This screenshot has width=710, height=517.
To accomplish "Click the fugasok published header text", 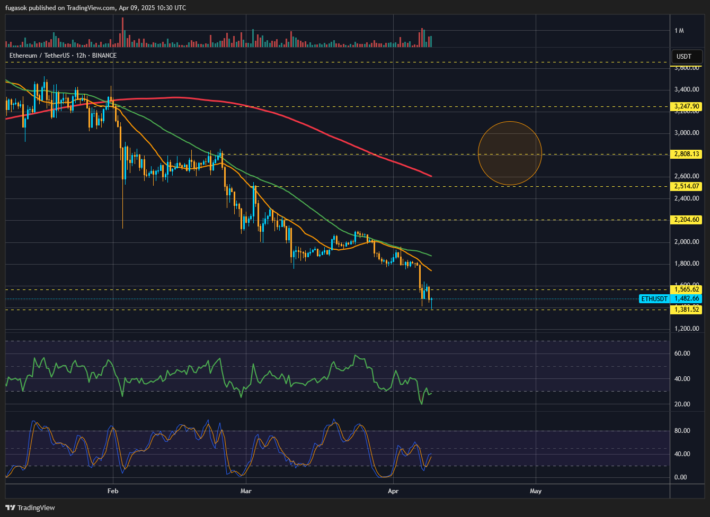I will (95, 8).
